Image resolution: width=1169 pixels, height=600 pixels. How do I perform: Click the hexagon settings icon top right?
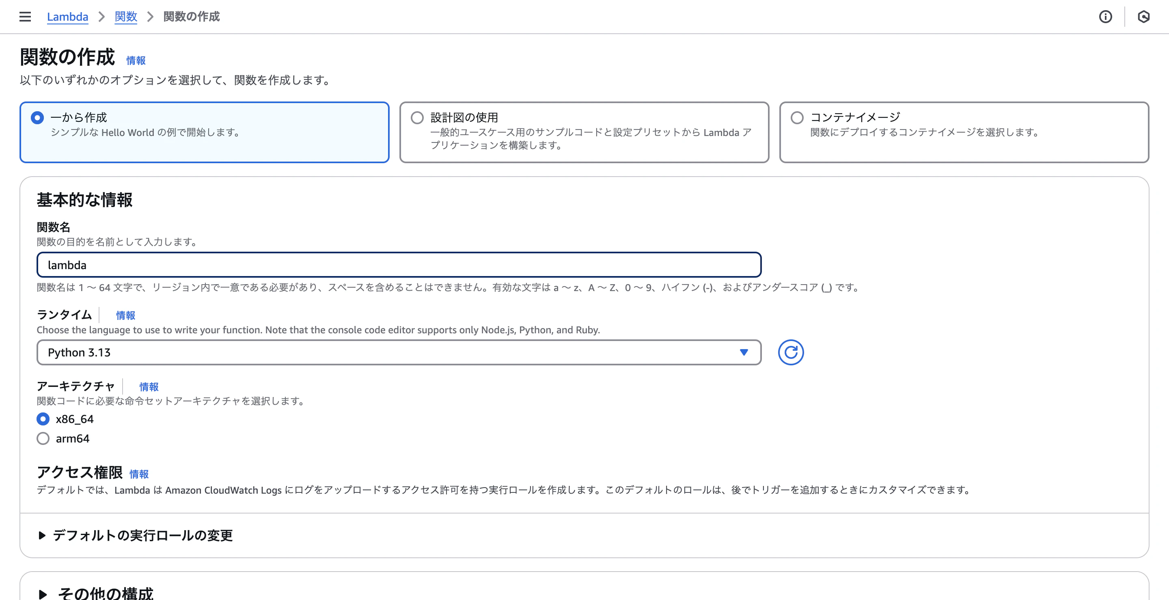(x=1143, y=17)
